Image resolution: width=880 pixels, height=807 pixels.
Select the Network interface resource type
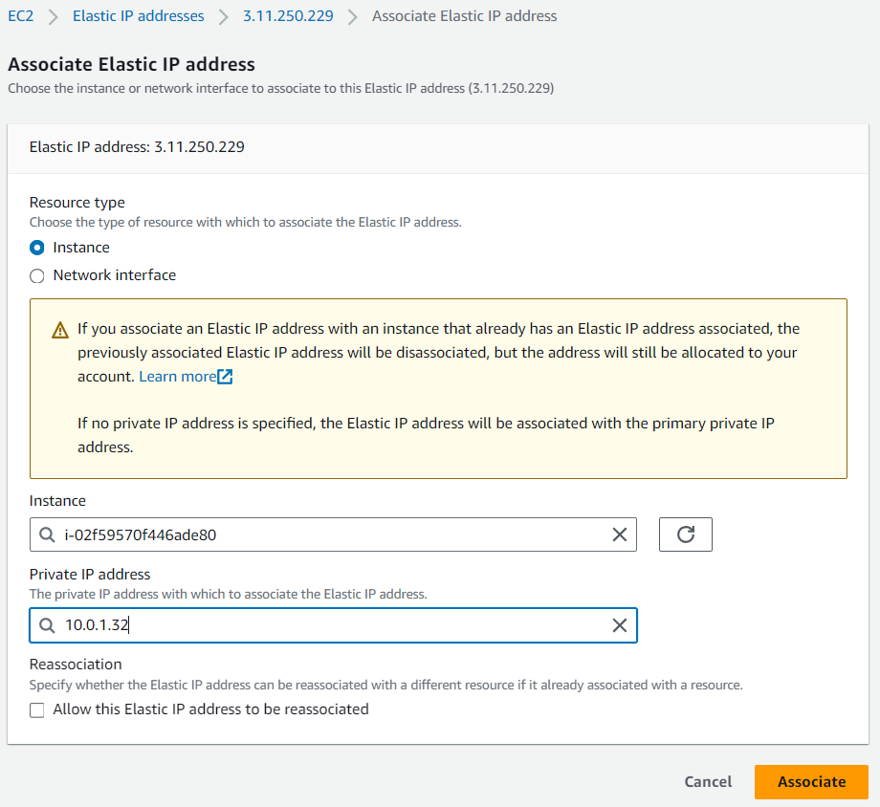[37, 275]
